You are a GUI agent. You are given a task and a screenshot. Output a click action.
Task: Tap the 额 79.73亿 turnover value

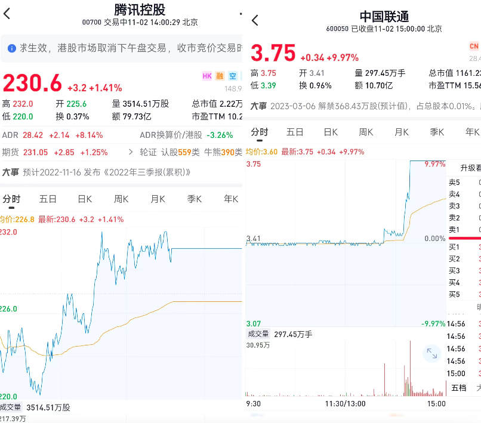pos(132,116)
